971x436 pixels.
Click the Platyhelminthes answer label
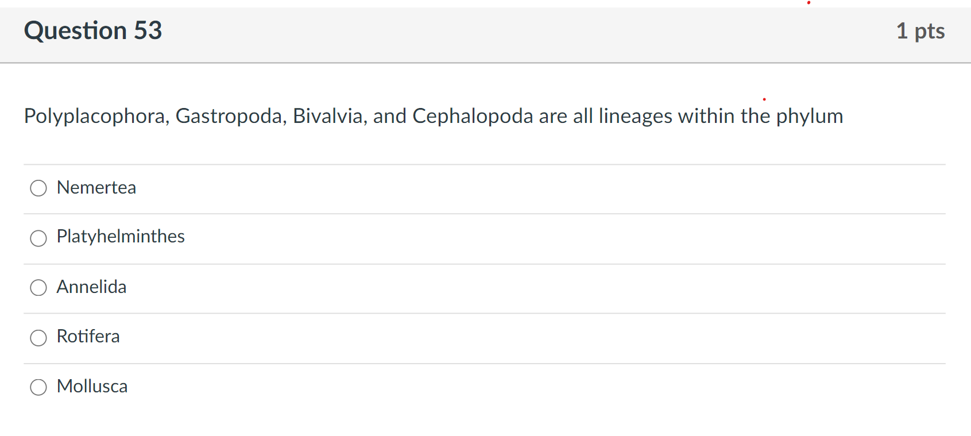120,236
